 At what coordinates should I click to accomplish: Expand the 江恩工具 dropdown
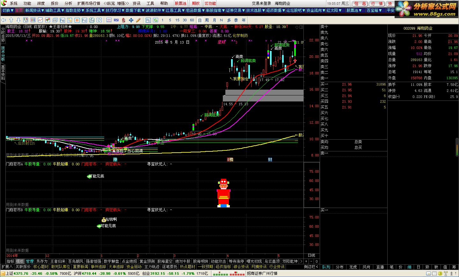pyautogui.click(x=175, y=10)
